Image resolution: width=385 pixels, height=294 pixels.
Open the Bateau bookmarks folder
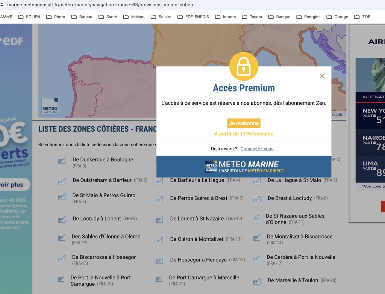pos(82,16)
